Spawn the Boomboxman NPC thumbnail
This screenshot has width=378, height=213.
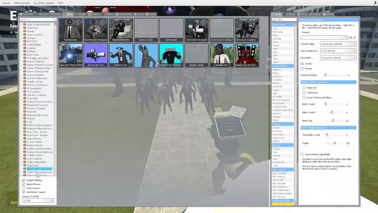click(71, 30)
